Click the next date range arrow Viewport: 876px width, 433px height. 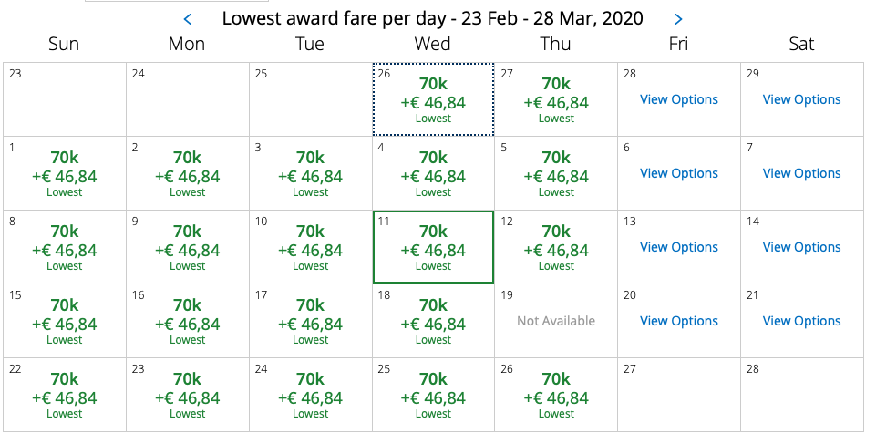pyautogui.click(x=677, y=18)
